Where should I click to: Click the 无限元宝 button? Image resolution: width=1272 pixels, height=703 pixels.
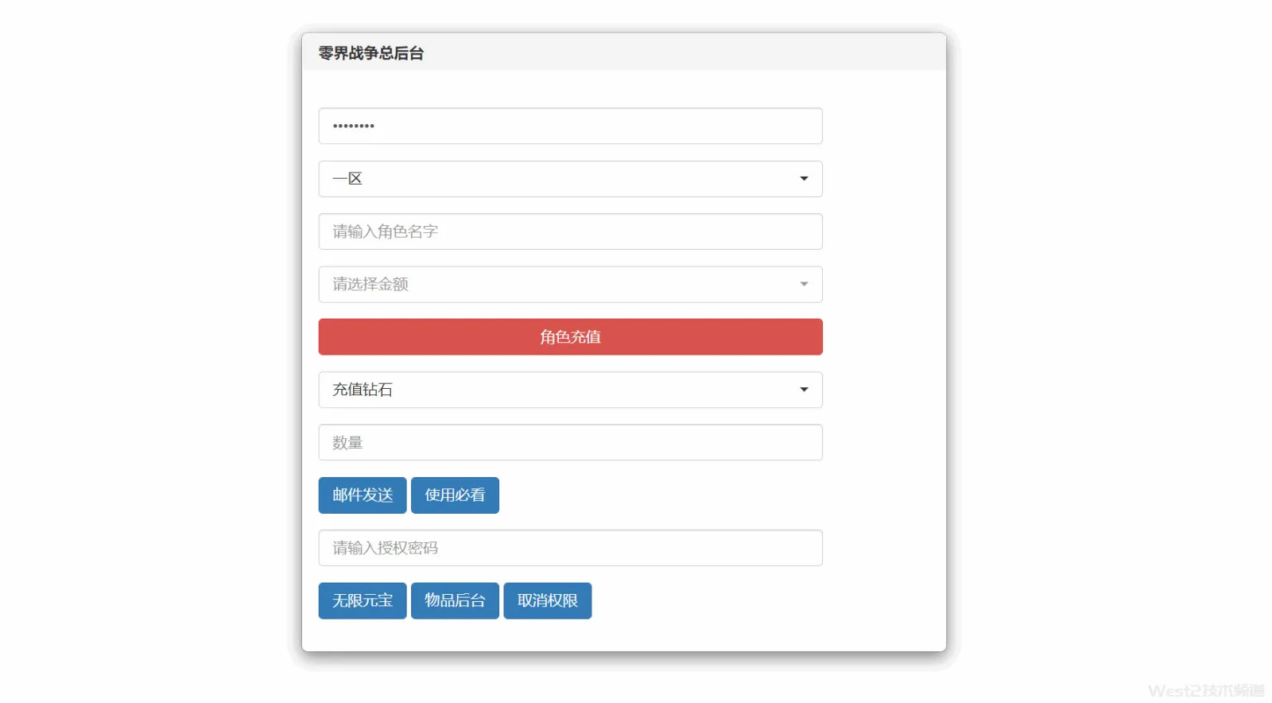(363, 600)
